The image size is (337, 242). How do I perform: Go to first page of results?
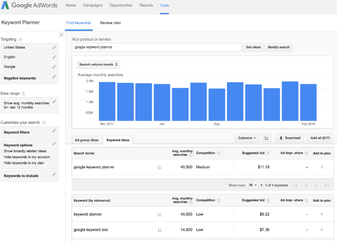[x=296, y=185]
